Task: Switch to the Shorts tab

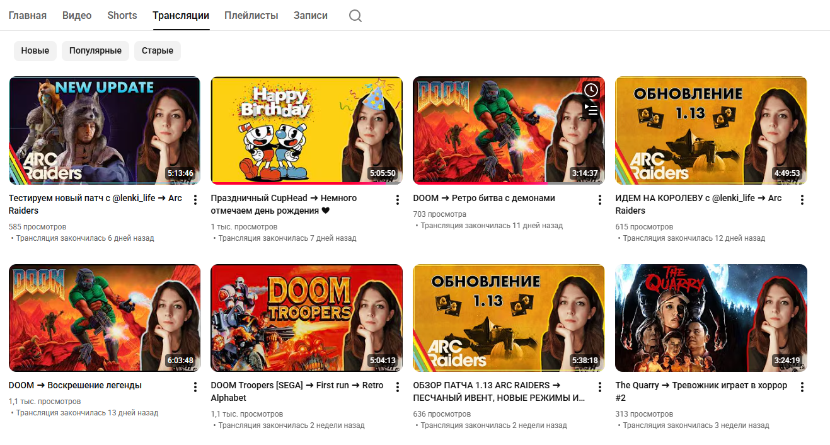Action: [x=122, y=15]
